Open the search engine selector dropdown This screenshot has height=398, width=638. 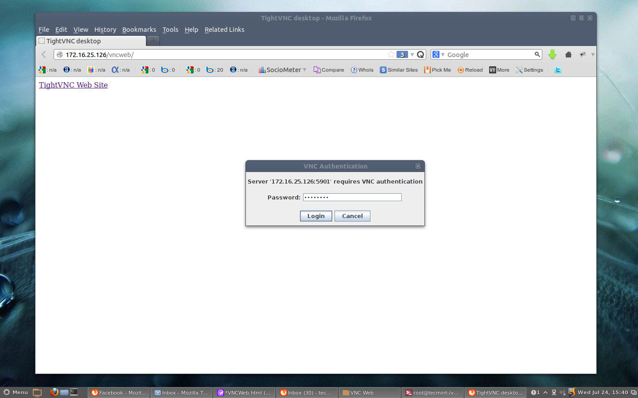(x=438, y=54)
